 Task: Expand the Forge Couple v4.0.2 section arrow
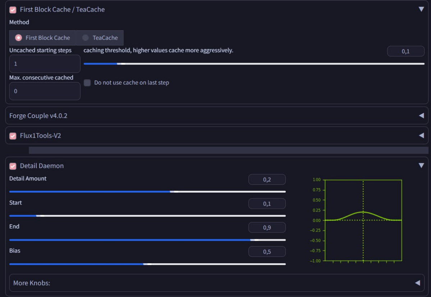pos(421,115)
